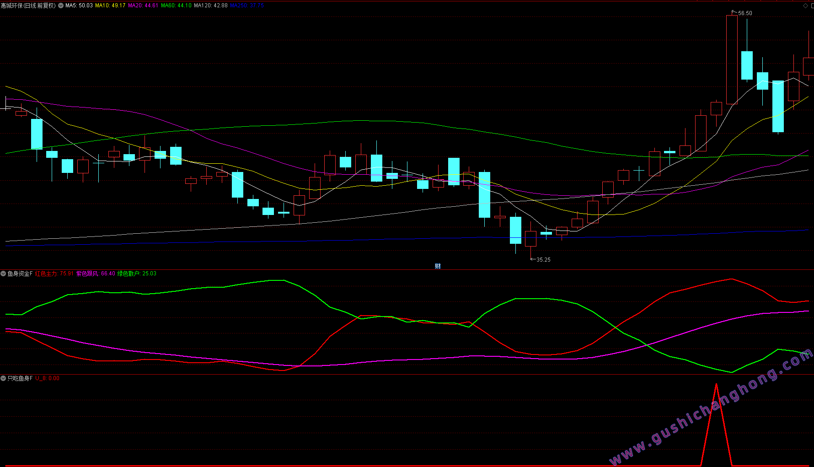Select the MA20: 44.61 label
The height and width of the screenshot is (467, 814).
143,5
